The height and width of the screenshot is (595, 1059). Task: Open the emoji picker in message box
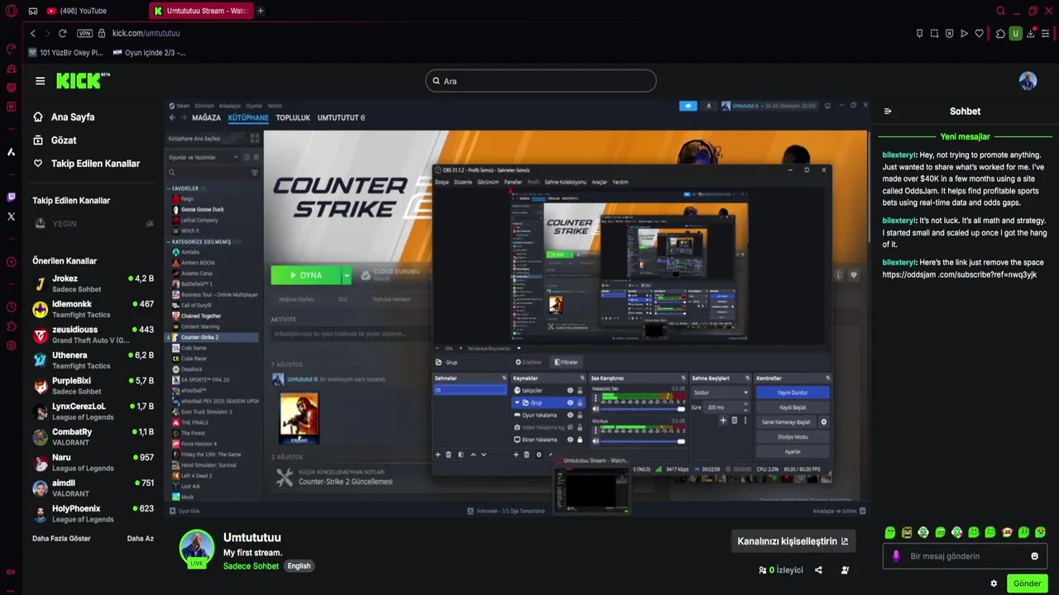pos(1034,556)
